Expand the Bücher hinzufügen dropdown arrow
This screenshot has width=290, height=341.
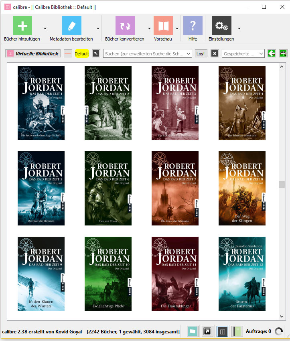(45, 28)
